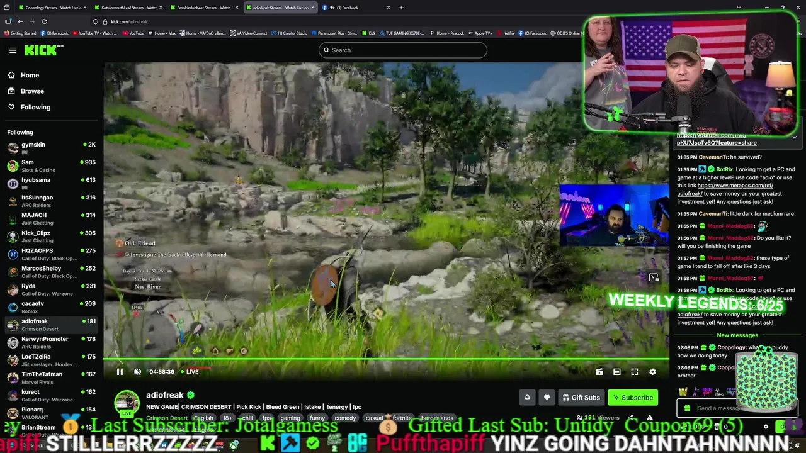The width and height of the screenshot is (806, 453).
Task: Click the Kick search field
Action: 402,50
